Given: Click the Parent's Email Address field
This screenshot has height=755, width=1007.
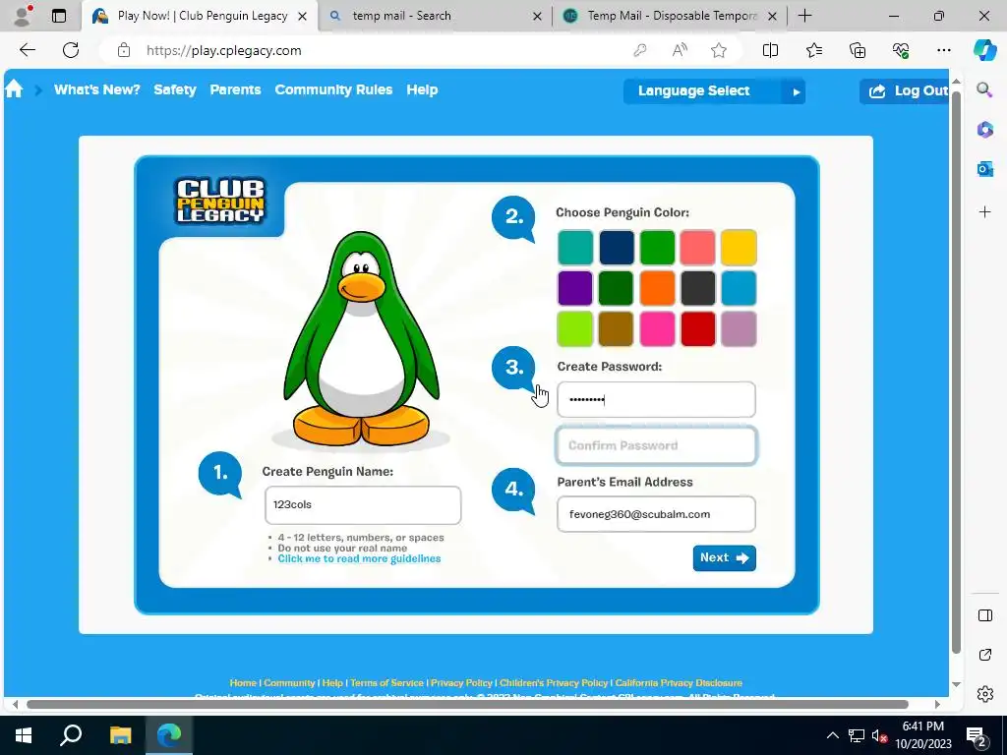Looking at the screenshot, I should (x=656, y=514).
